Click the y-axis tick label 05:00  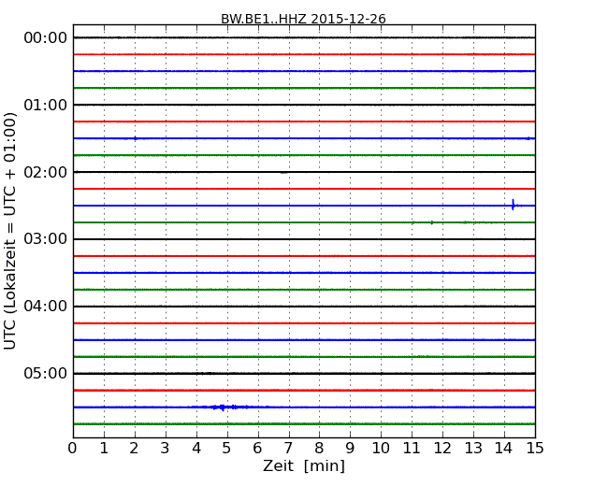[x=46, y=373]
